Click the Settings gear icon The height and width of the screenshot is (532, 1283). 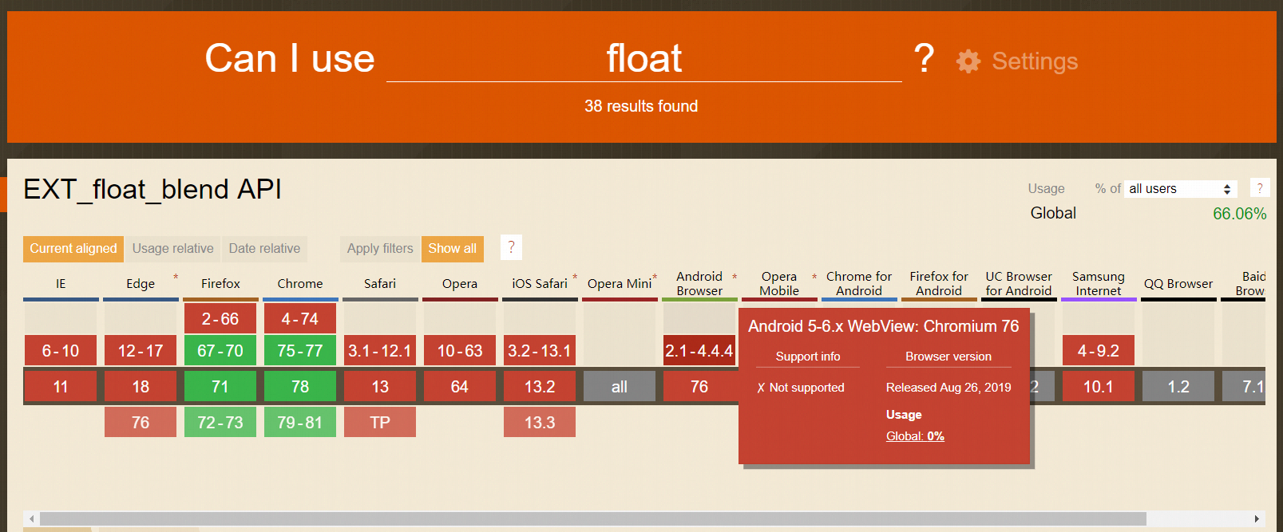point(968,61)
